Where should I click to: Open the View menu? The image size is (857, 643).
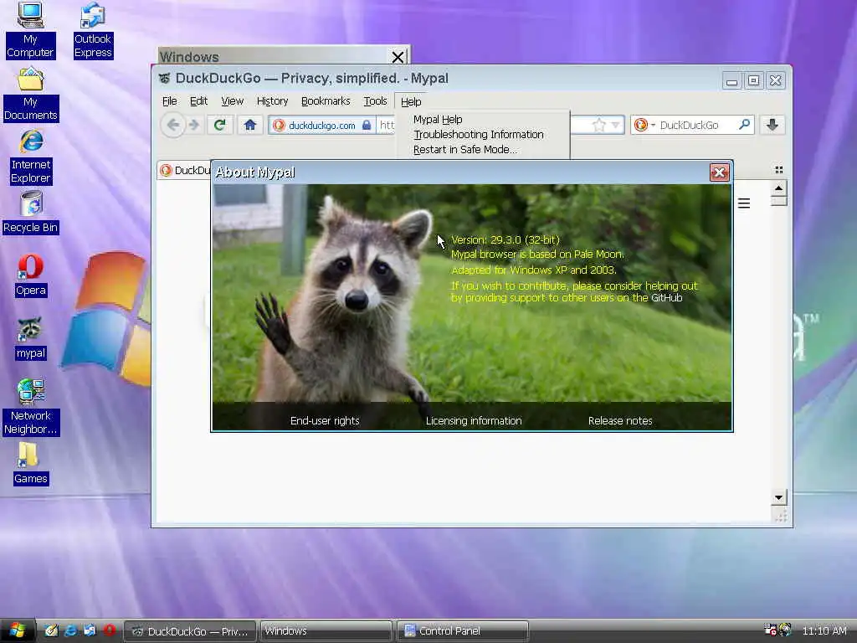pos(233,101)
